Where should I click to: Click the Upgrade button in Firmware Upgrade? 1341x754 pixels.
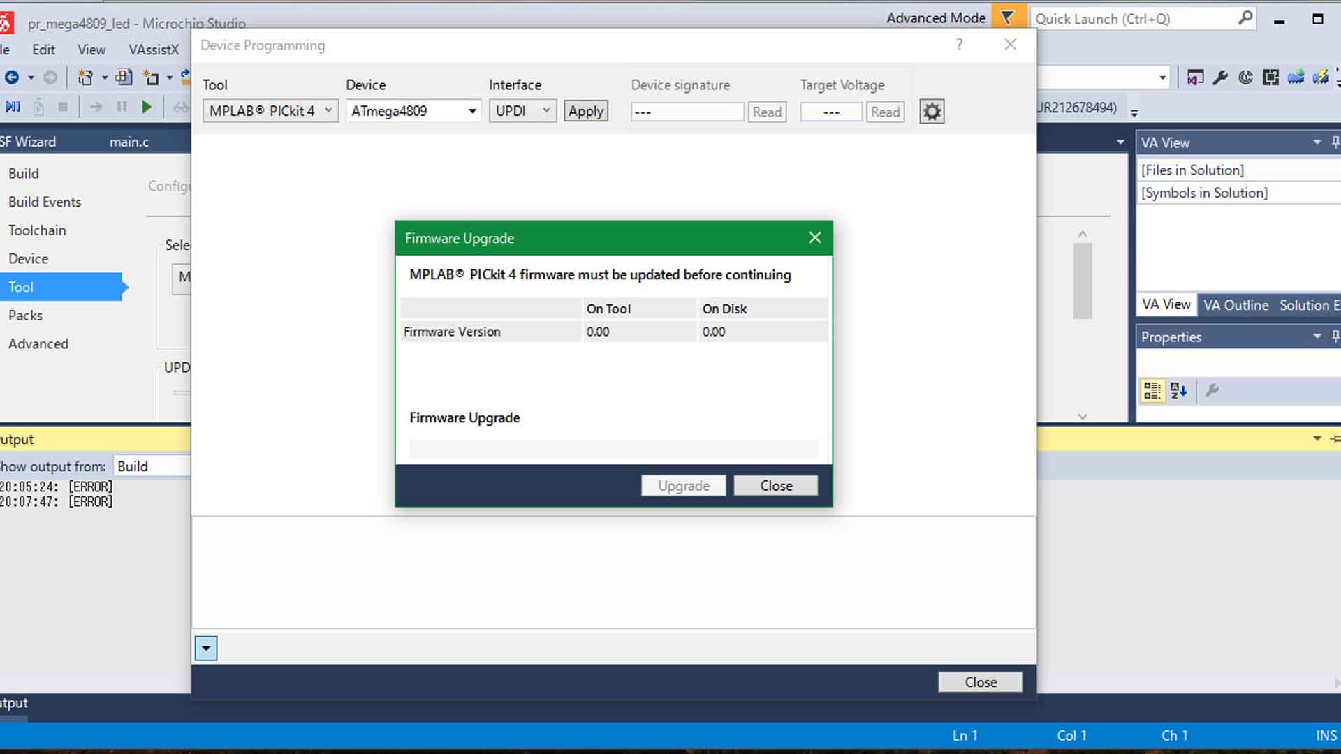684,486
